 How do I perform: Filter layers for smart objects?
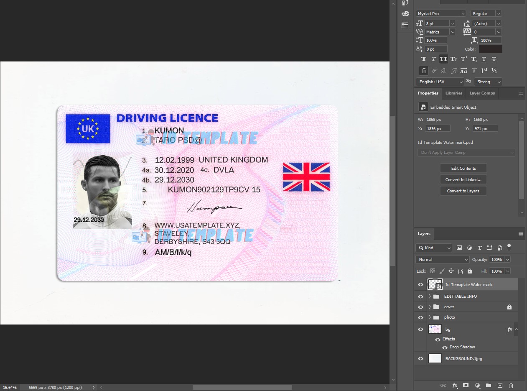499,248
